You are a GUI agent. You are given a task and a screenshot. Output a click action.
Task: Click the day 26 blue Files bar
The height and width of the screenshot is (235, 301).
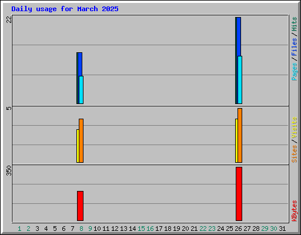point(239,36)
